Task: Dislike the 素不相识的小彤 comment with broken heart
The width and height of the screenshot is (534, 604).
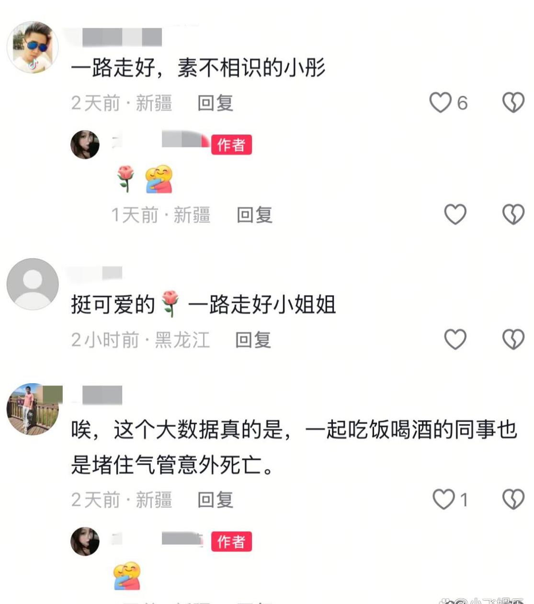Action: (x=513, y=103)
